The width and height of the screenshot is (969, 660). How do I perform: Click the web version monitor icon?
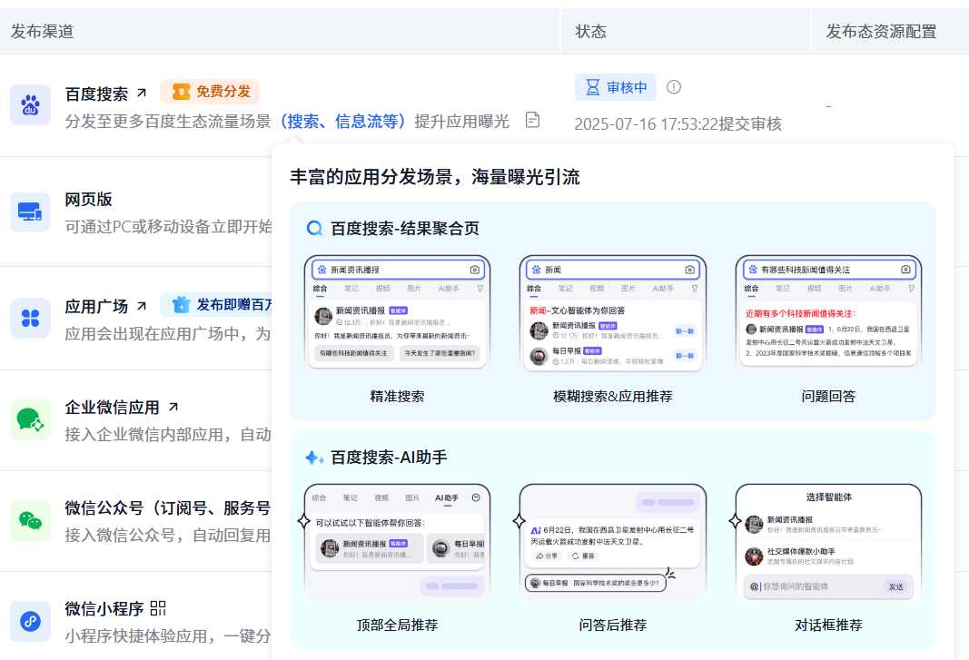[x=30, y=212]
